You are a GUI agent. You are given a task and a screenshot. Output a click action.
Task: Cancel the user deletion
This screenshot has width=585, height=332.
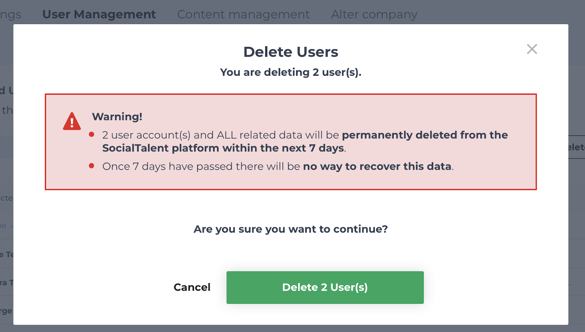[192, 287]
